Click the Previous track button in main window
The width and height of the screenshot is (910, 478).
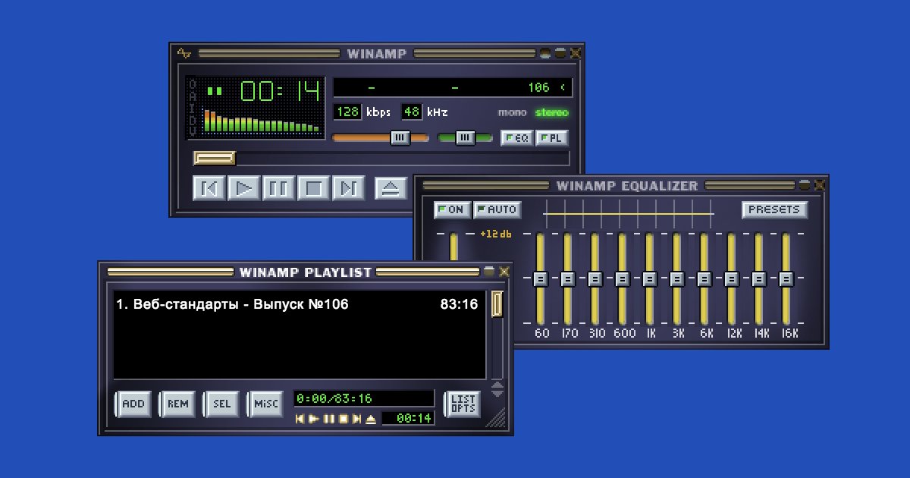[209, 187]
